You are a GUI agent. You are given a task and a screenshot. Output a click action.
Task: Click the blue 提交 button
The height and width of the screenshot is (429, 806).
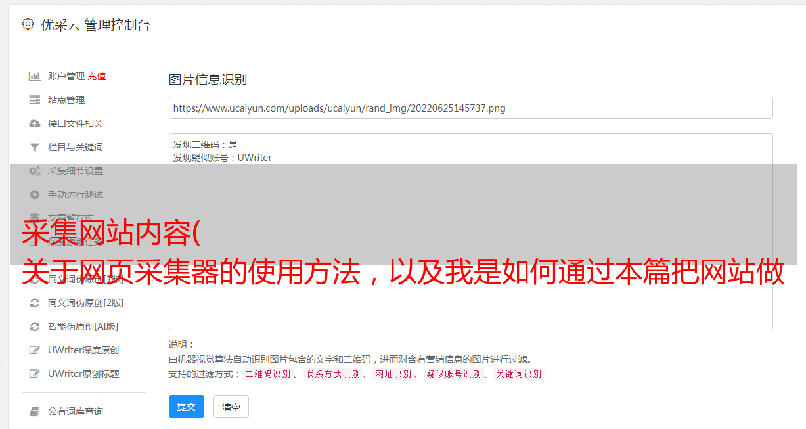pyautogui.click(x=187, y=407)
